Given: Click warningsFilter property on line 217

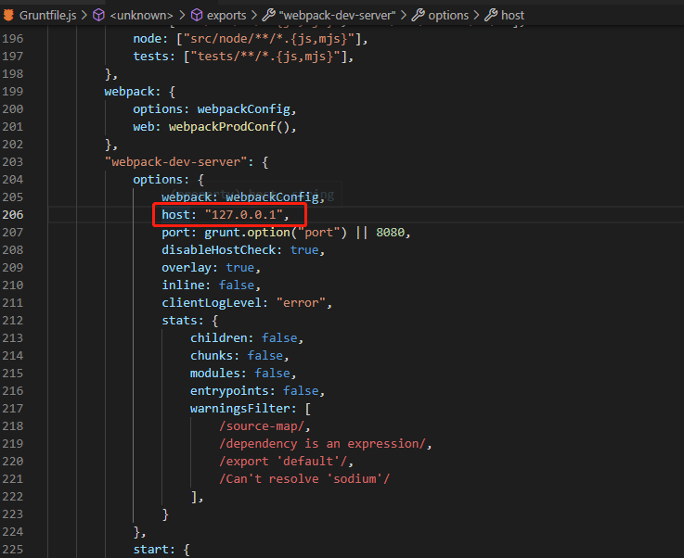Looking at the screenshot, I should point(240,409).
